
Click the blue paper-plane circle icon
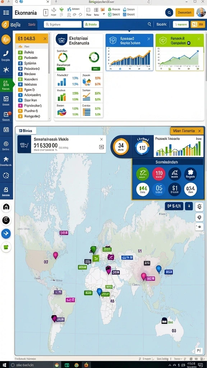point(6,234)
